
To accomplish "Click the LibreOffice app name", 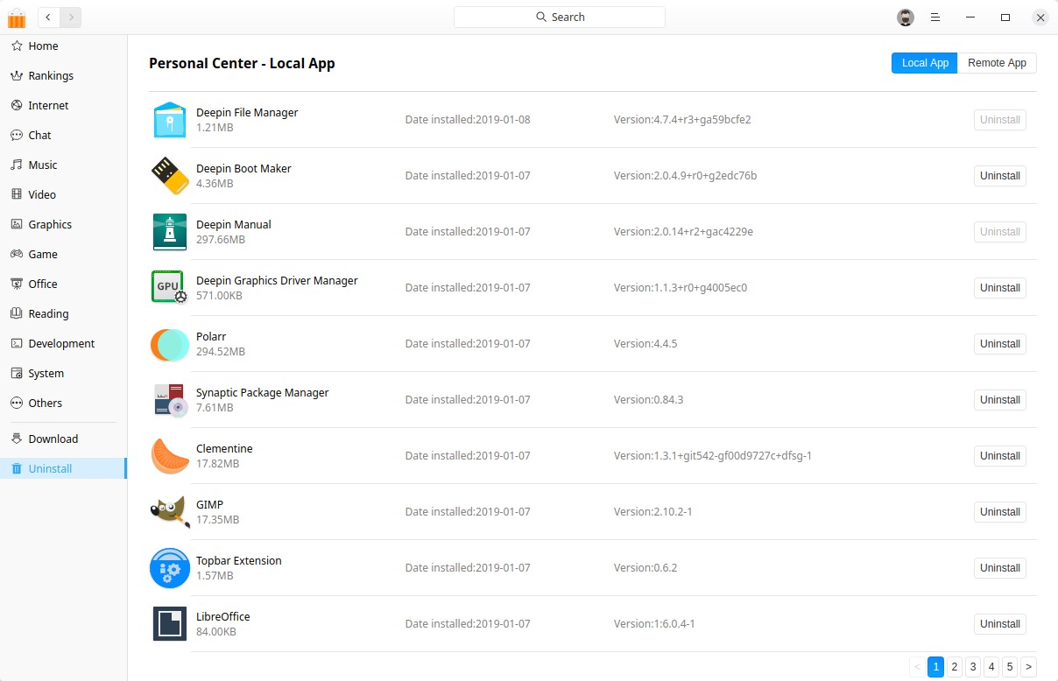I will click(223, 617).
